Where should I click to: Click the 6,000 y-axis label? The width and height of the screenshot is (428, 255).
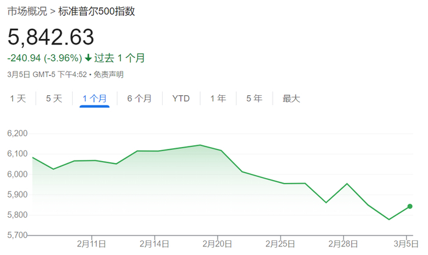point(18,174)
